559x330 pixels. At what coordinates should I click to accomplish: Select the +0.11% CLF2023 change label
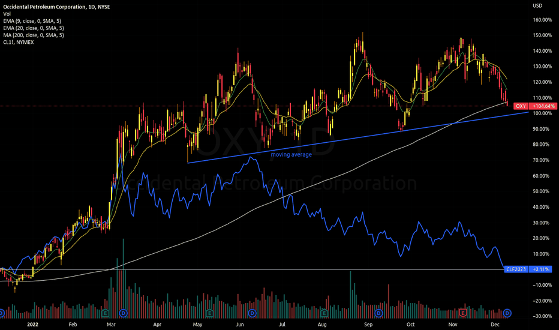tap(540, 269)
